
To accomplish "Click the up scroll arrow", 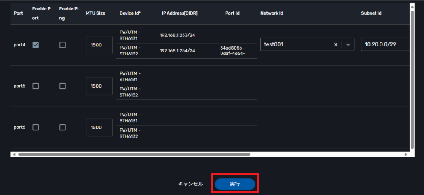I will coord(412,6).
